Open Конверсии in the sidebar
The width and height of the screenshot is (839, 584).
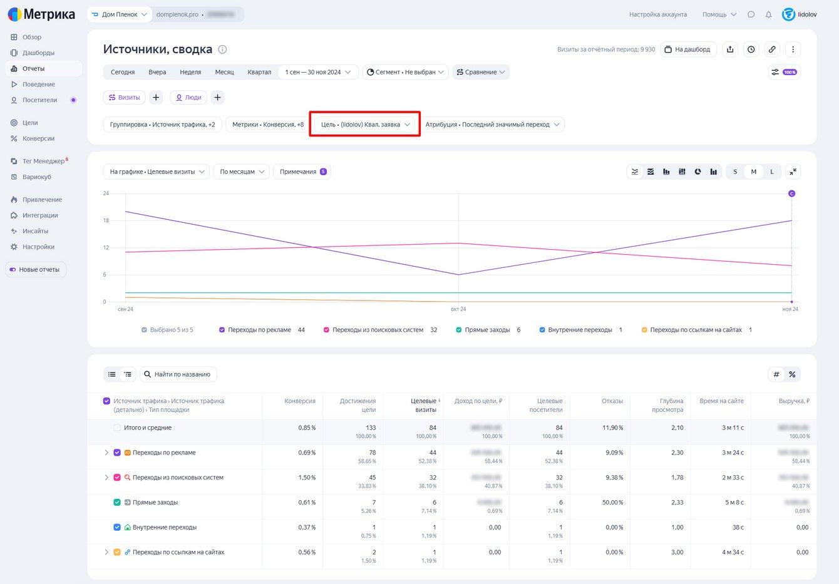click(38, 138)
